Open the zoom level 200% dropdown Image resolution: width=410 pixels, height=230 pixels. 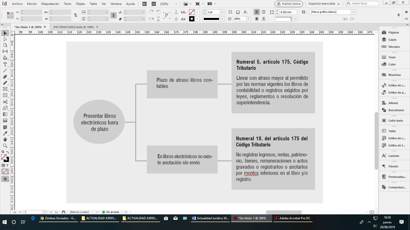click(176, 4)
